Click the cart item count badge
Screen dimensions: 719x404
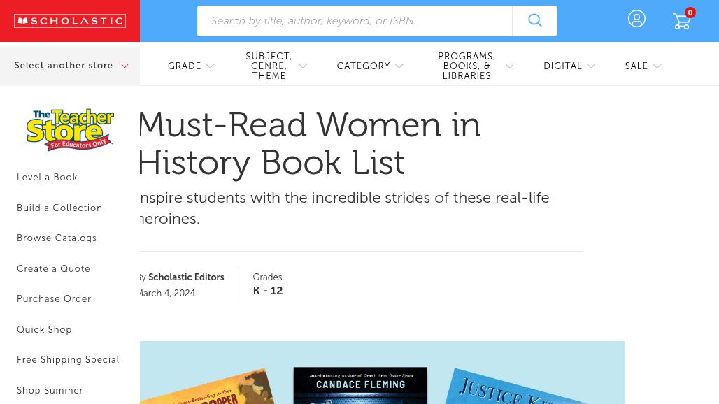[690, 13]
